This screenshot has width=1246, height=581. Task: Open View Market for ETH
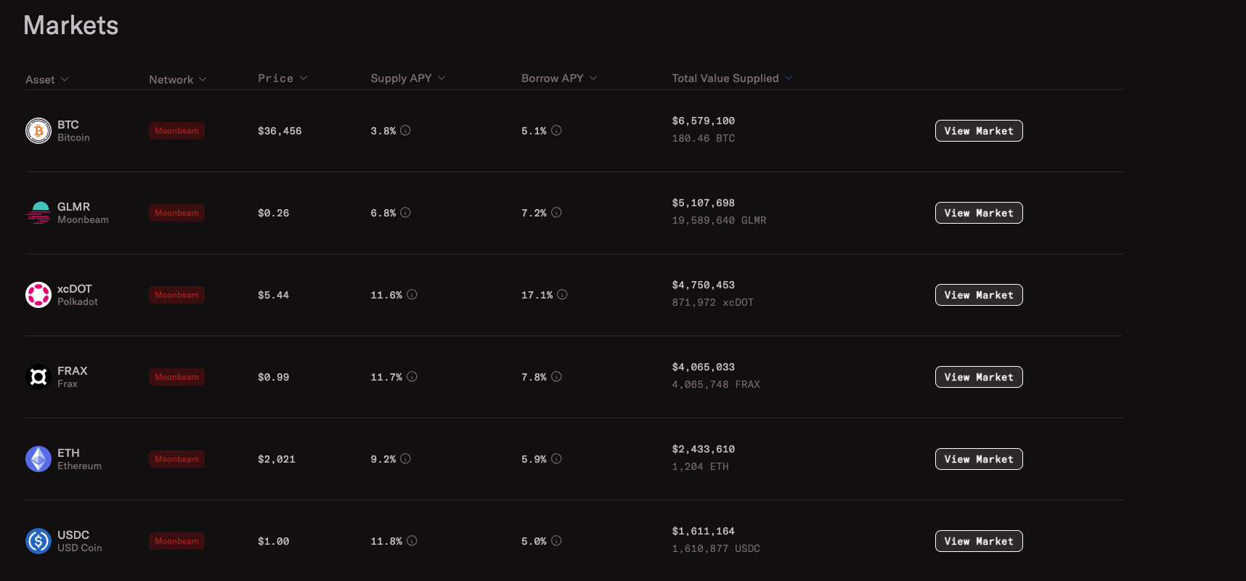coord(979,459)
